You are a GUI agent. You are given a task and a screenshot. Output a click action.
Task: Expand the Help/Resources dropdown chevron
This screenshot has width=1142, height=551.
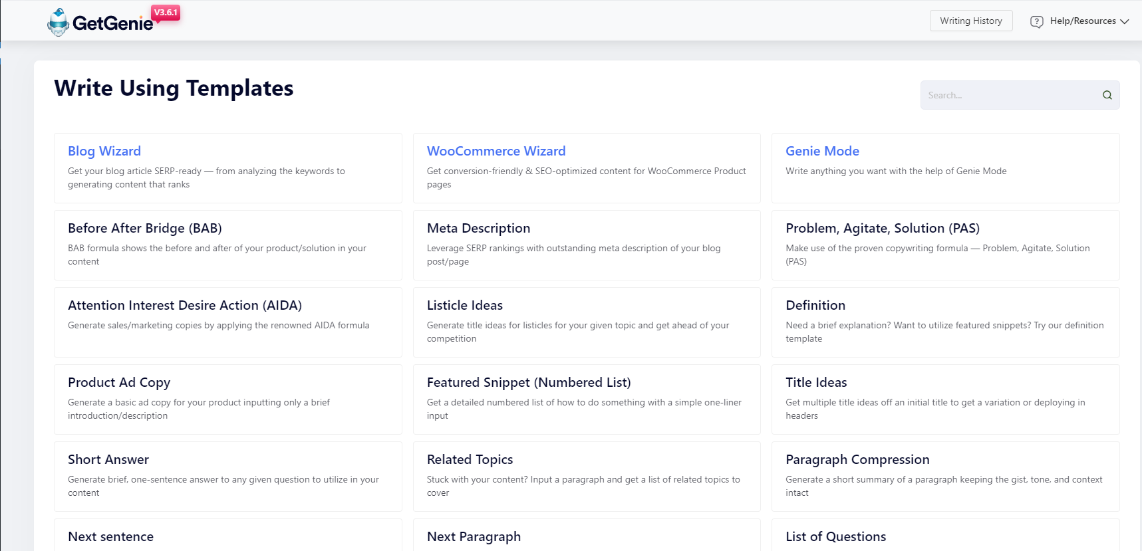pos(1124,21)
